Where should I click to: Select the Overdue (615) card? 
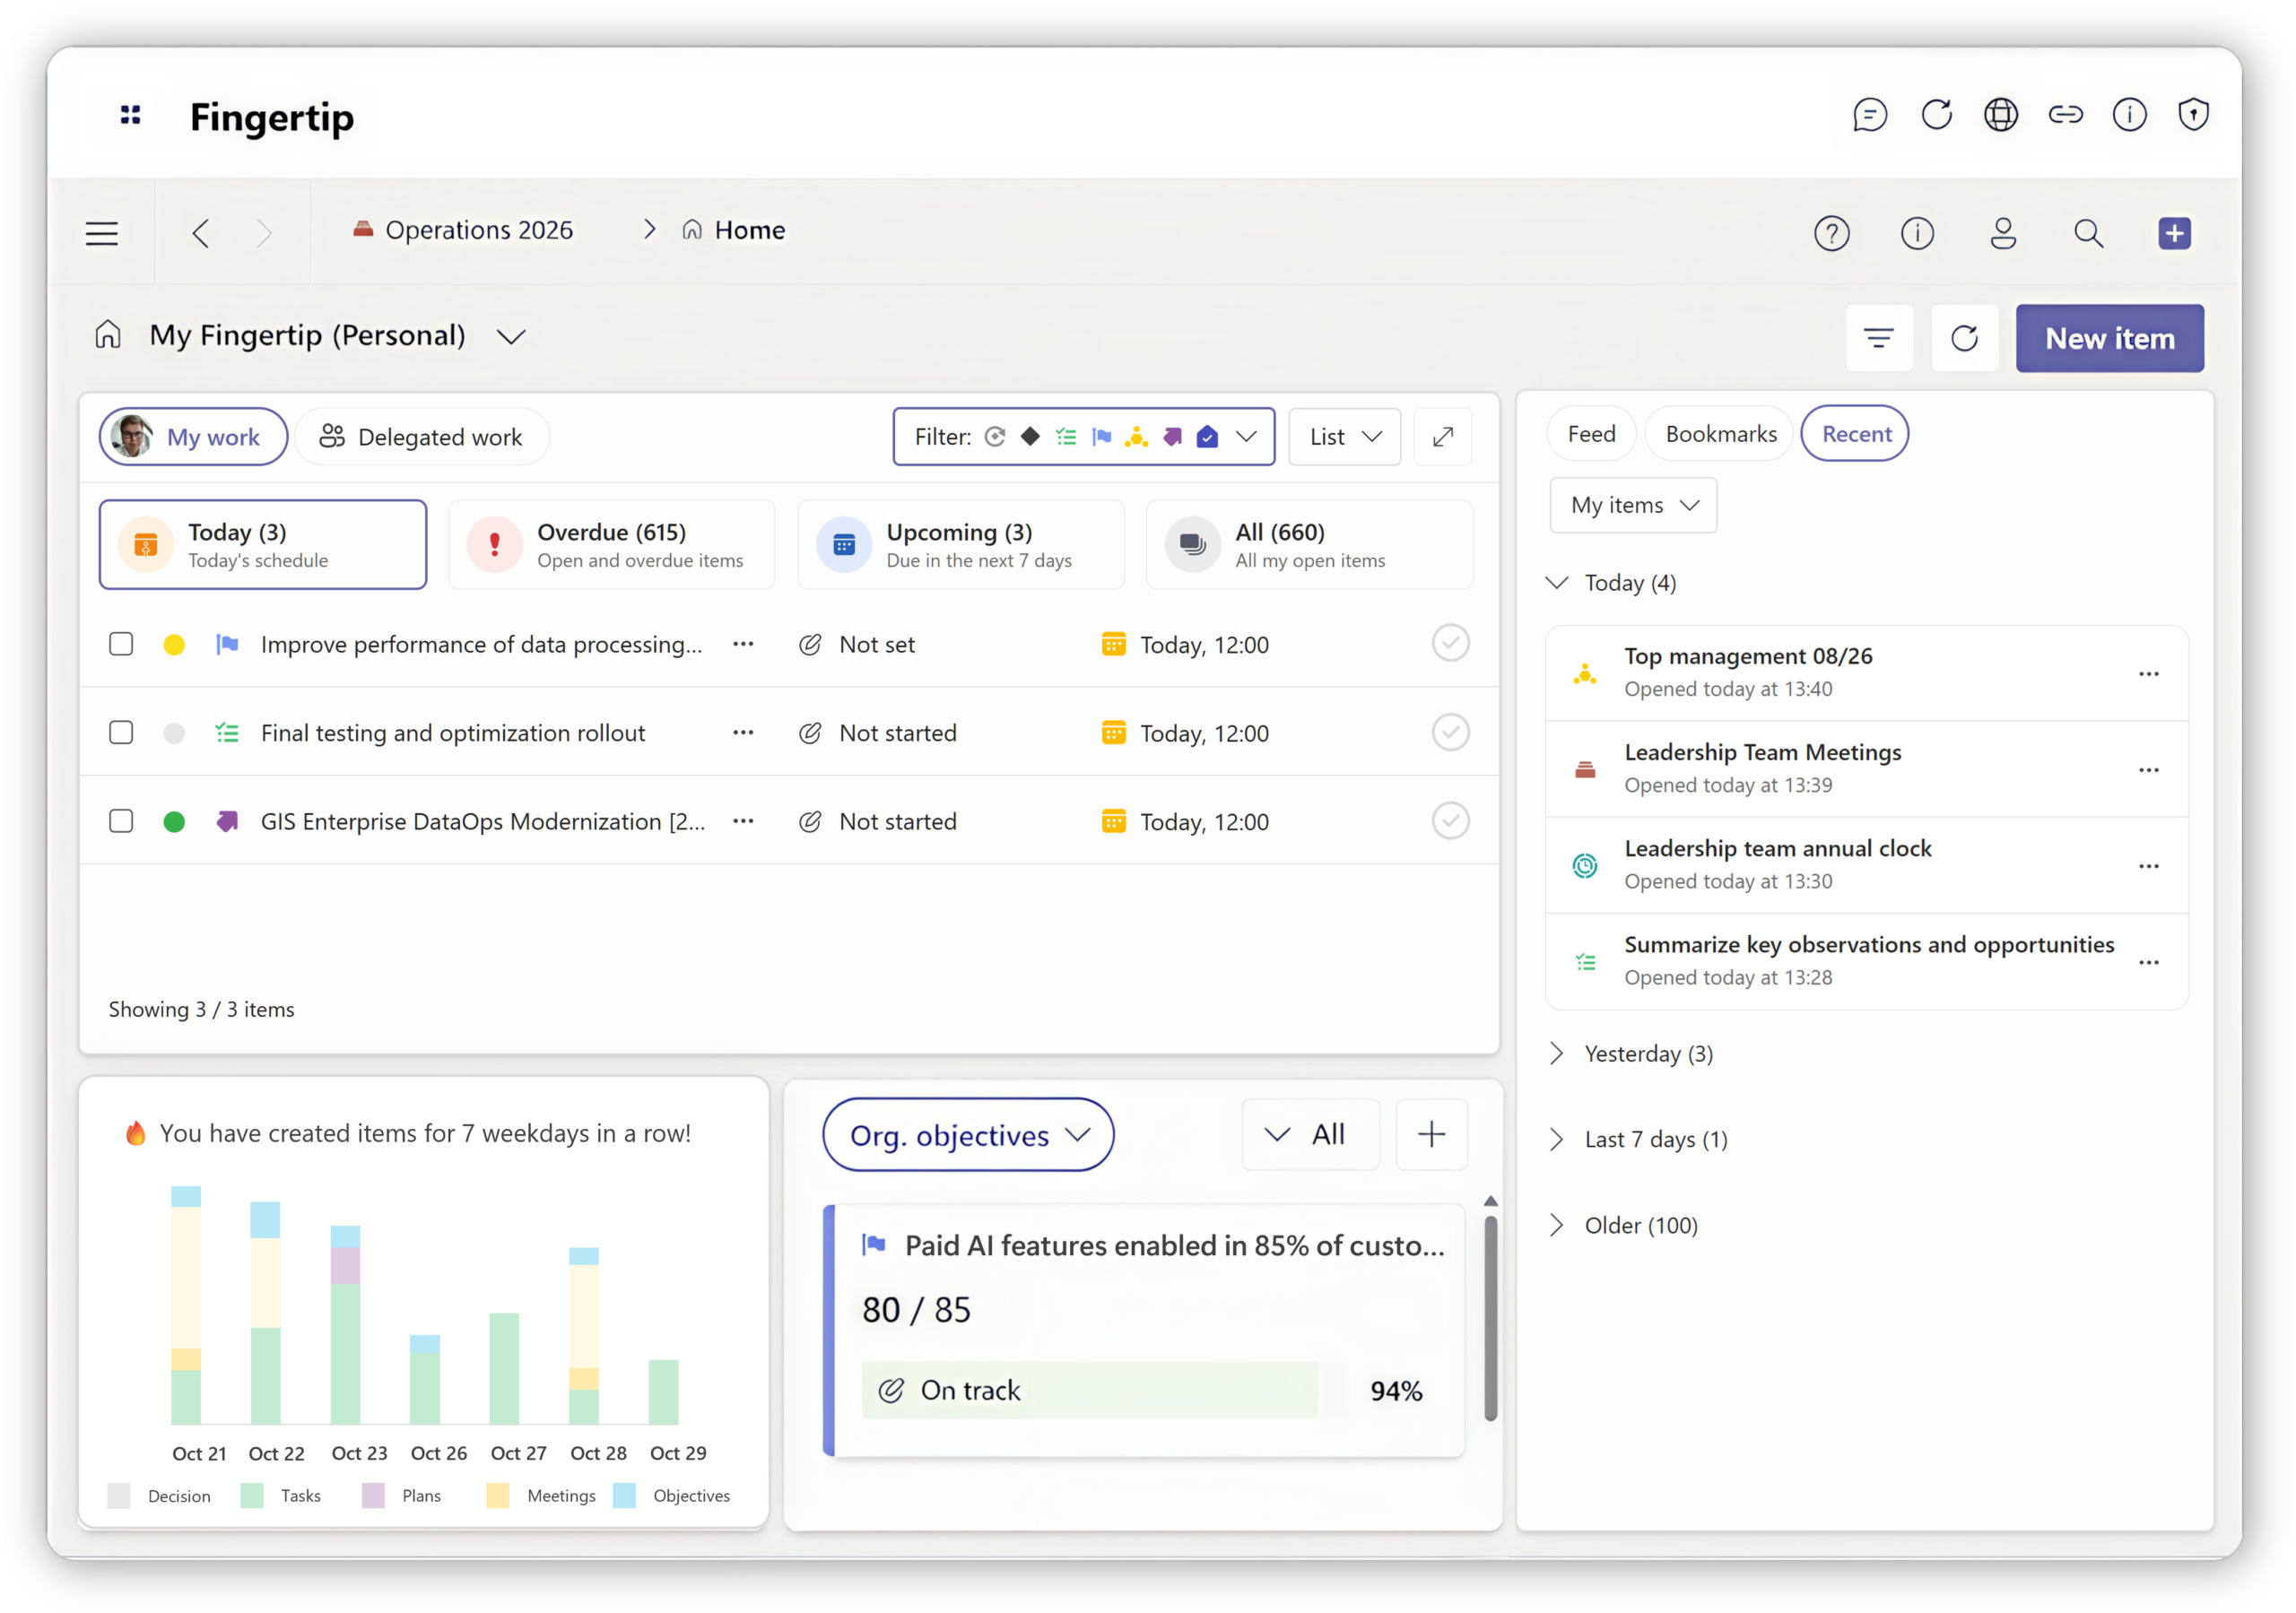click(x=612, y=545)
